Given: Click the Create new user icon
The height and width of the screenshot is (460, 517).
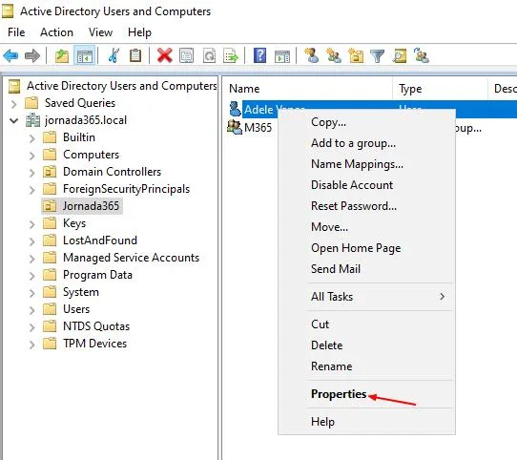Looking at the screenshot, I should click(312, 55).
